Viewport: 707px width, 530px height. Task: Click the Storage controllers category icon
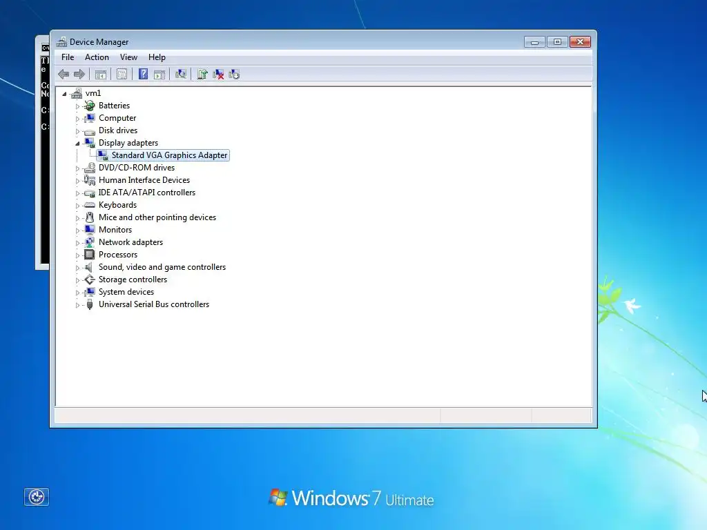coord(90,279)
